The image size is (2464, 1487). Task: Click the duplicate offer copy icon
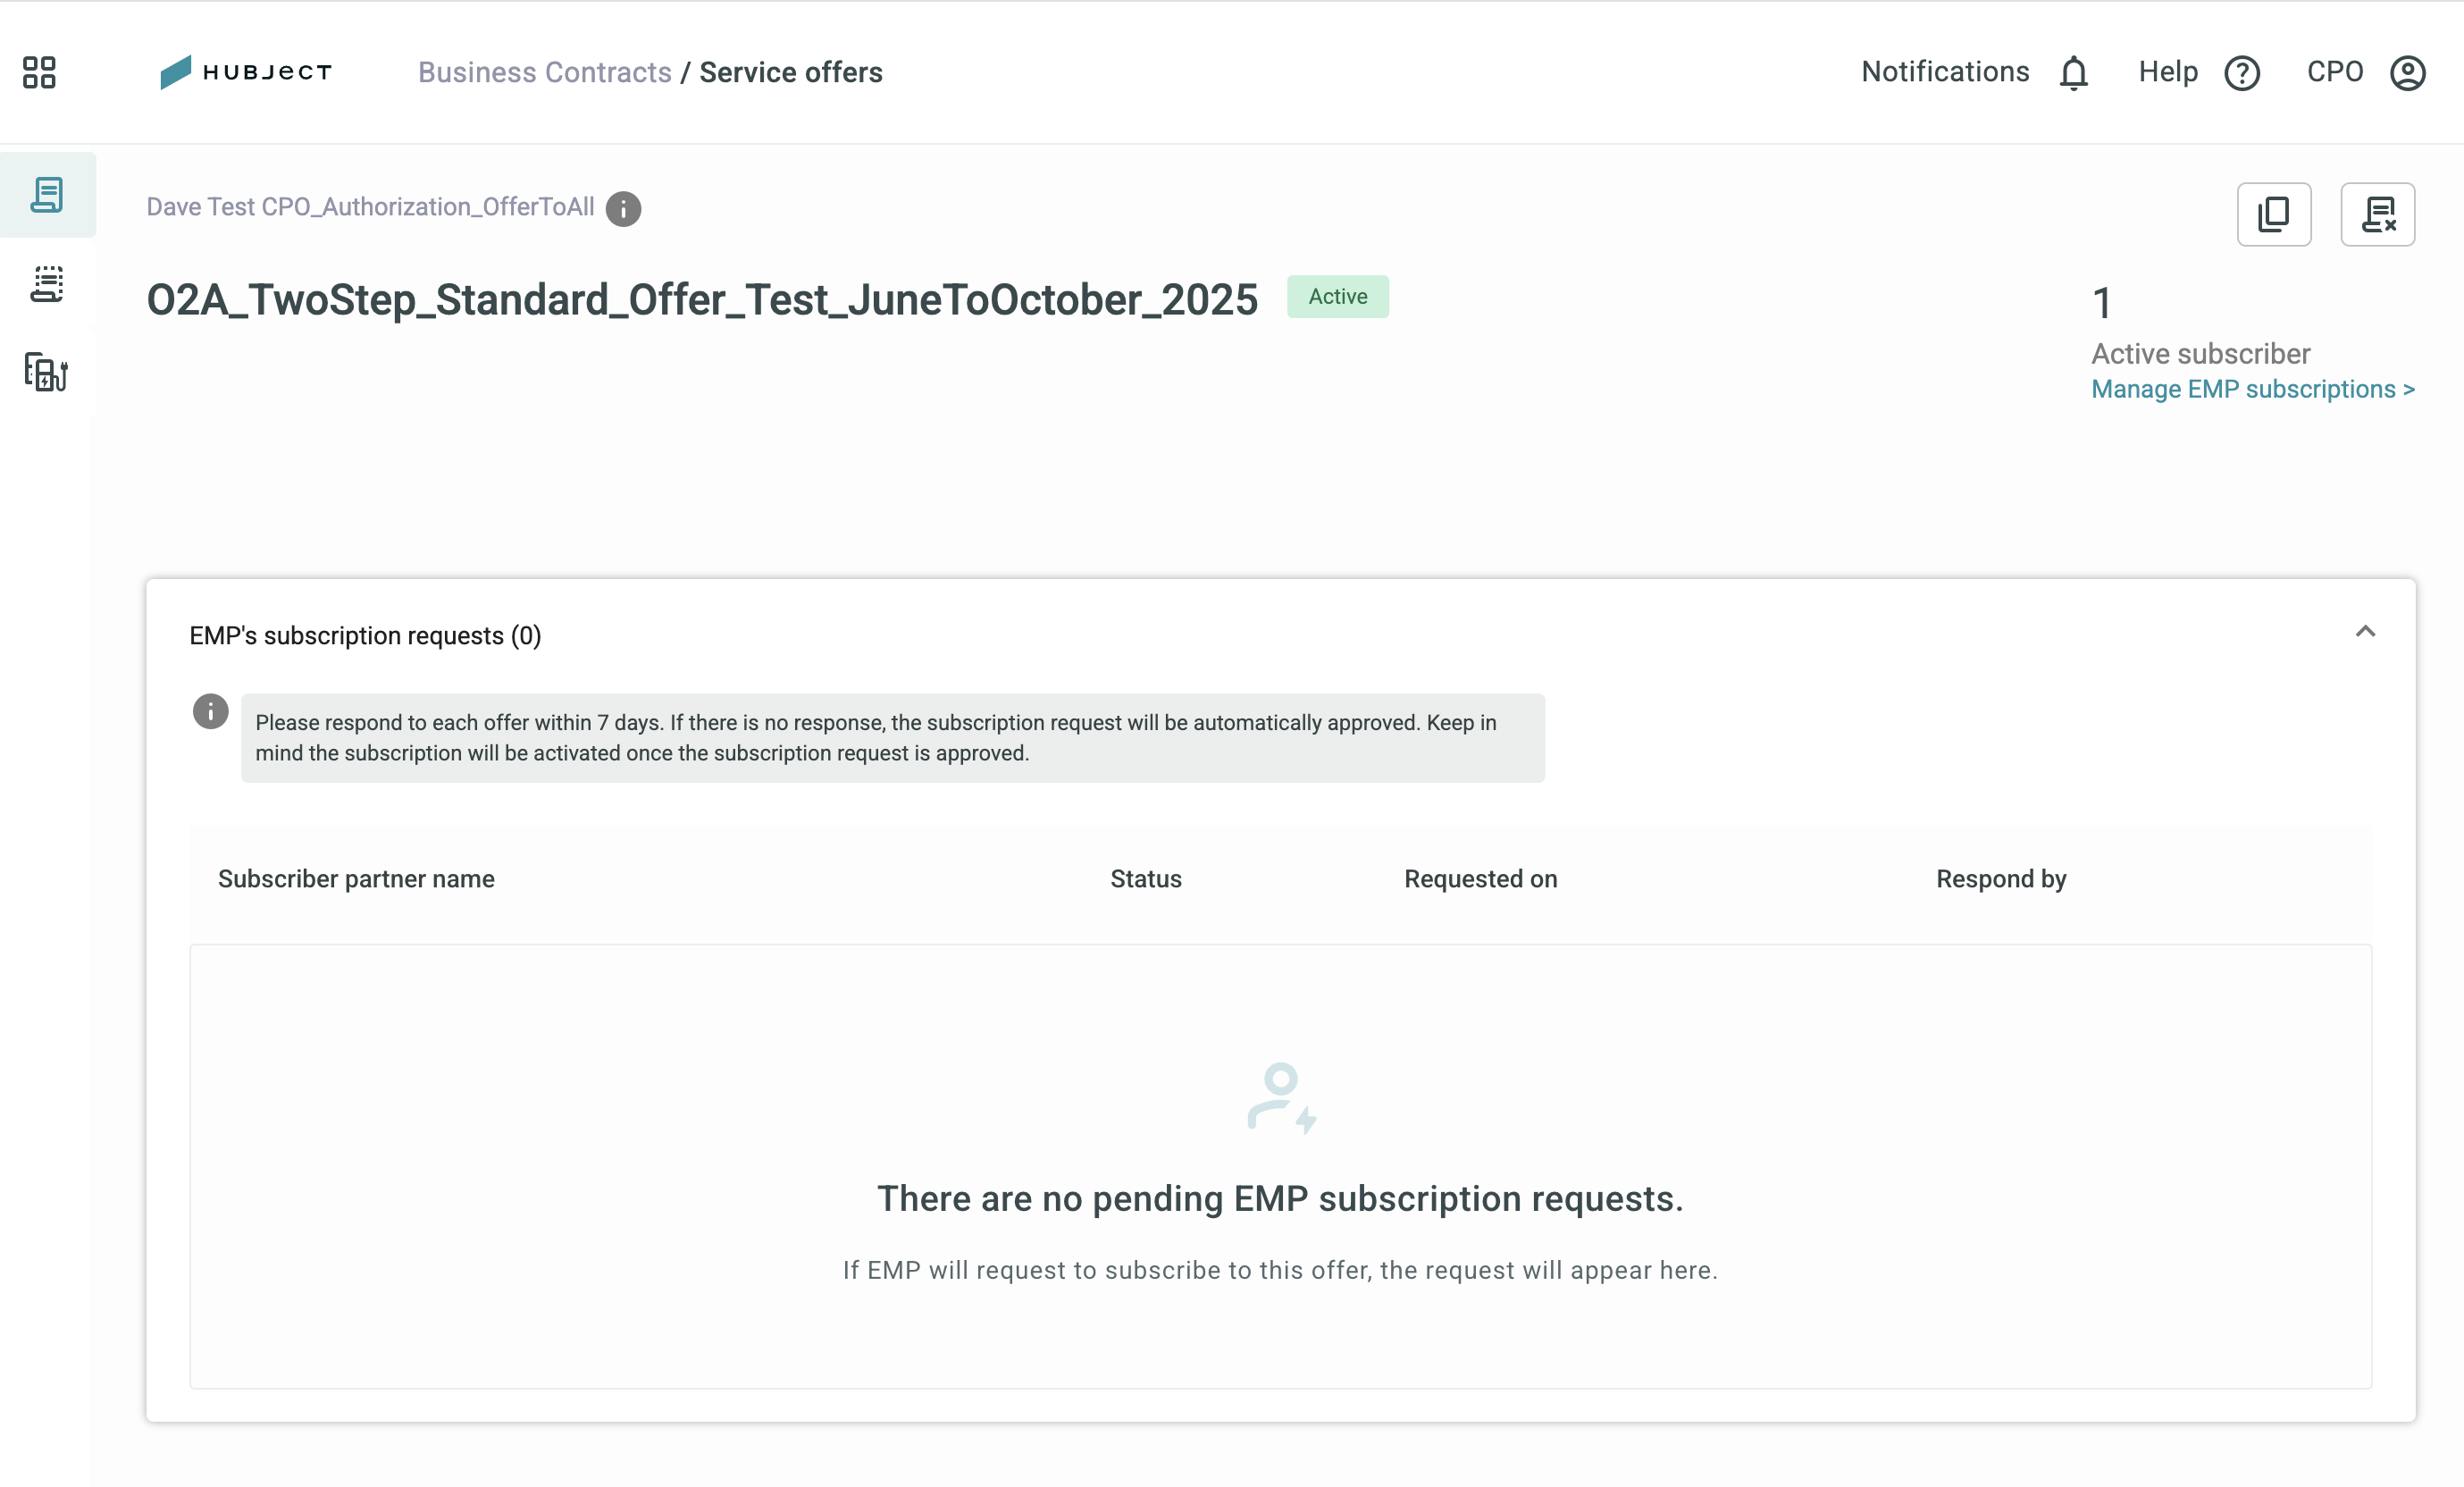coord(2274,214)
